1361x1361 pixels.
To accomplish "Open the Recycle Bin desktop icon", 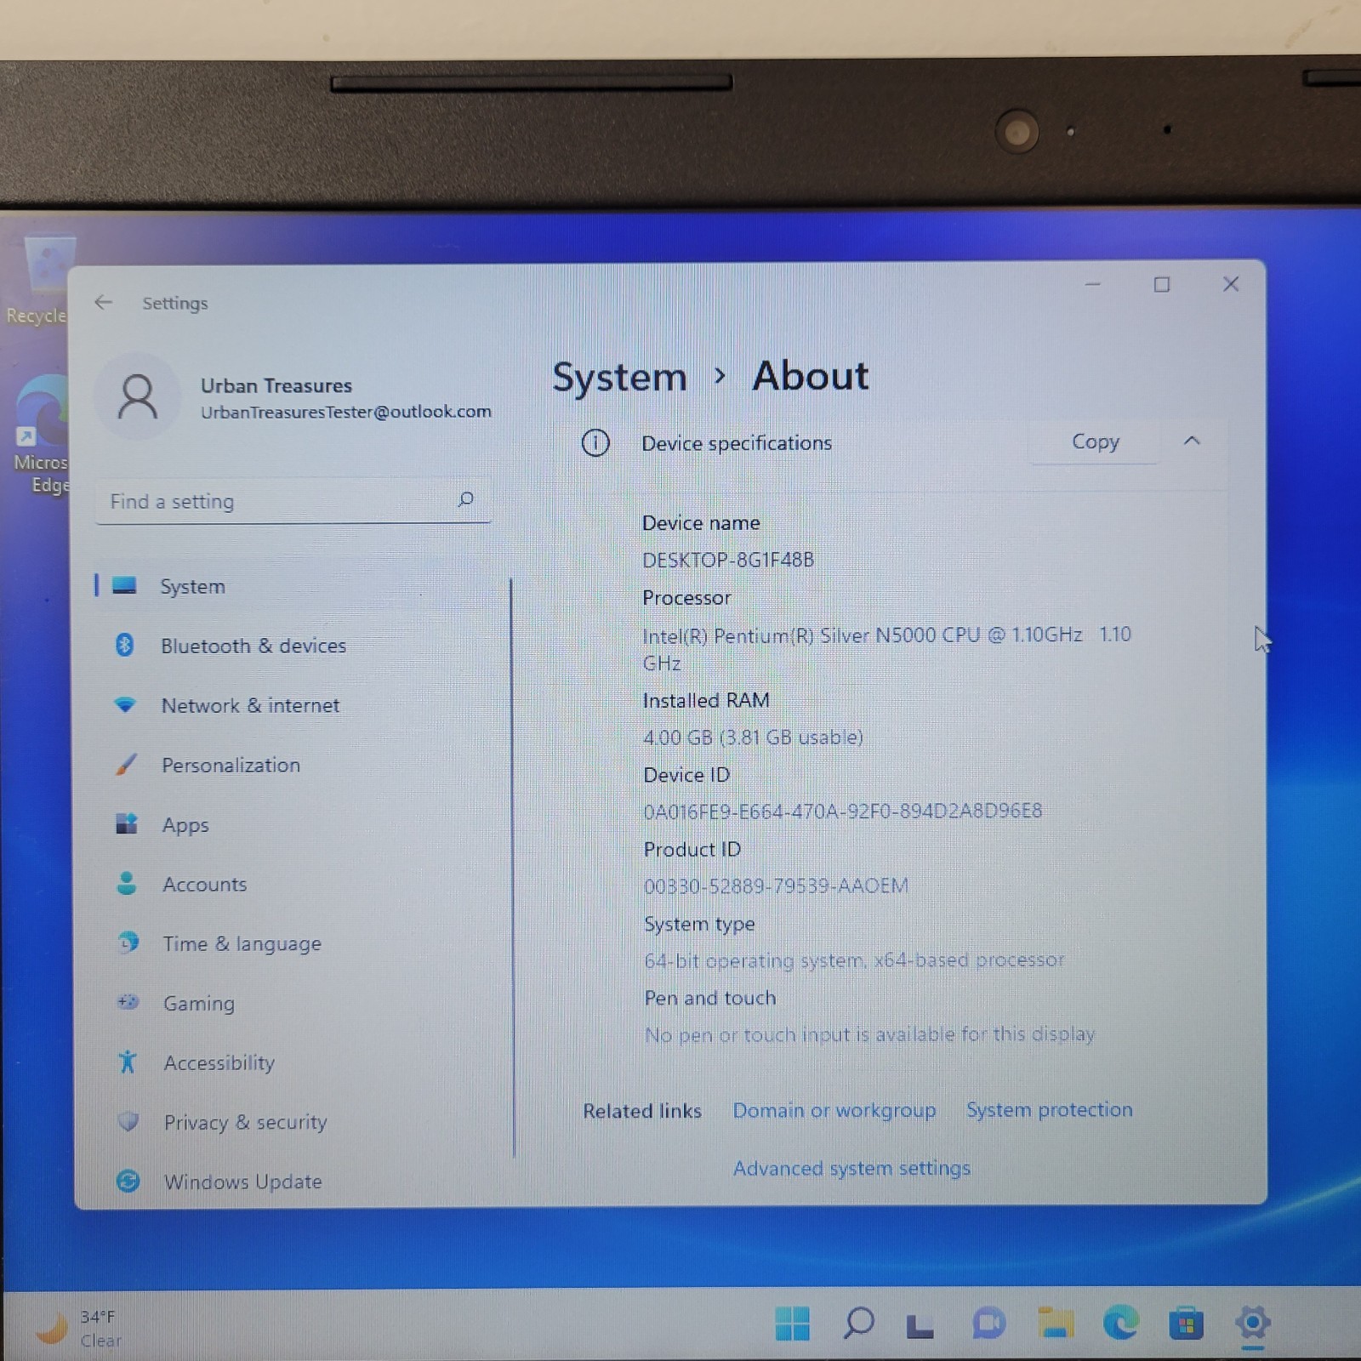I will (x=38, y=281).
